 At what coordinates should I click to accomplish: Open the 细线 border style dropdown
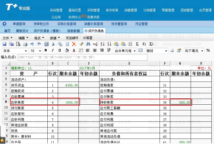[166, 51]
